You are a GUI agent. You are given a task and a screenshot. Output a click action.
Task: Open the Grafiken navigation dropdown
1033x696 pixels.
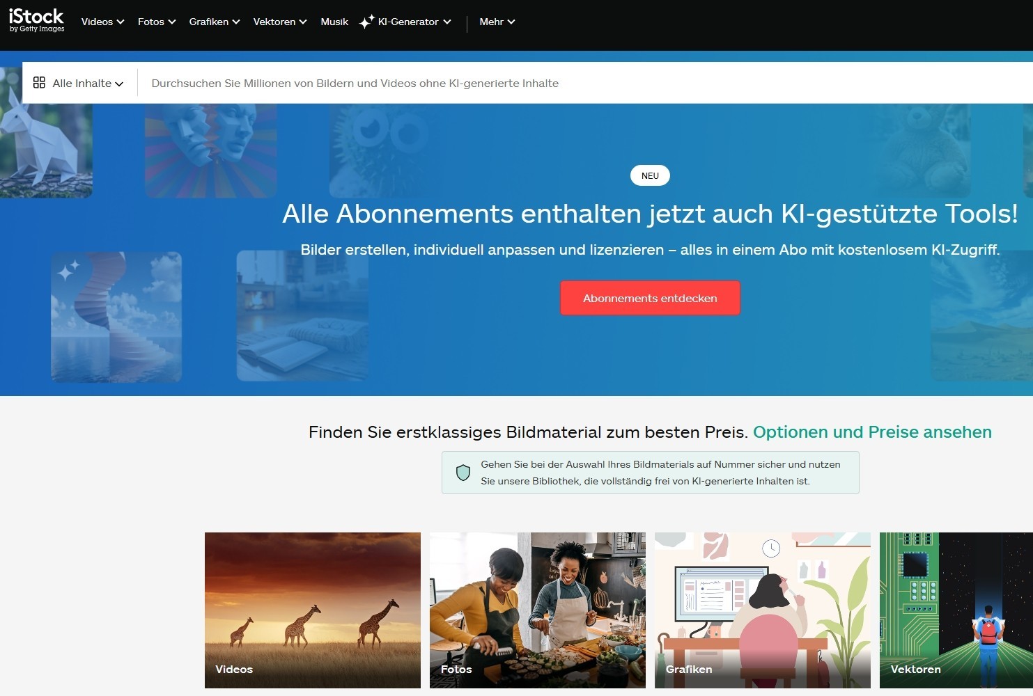[215, 22]
